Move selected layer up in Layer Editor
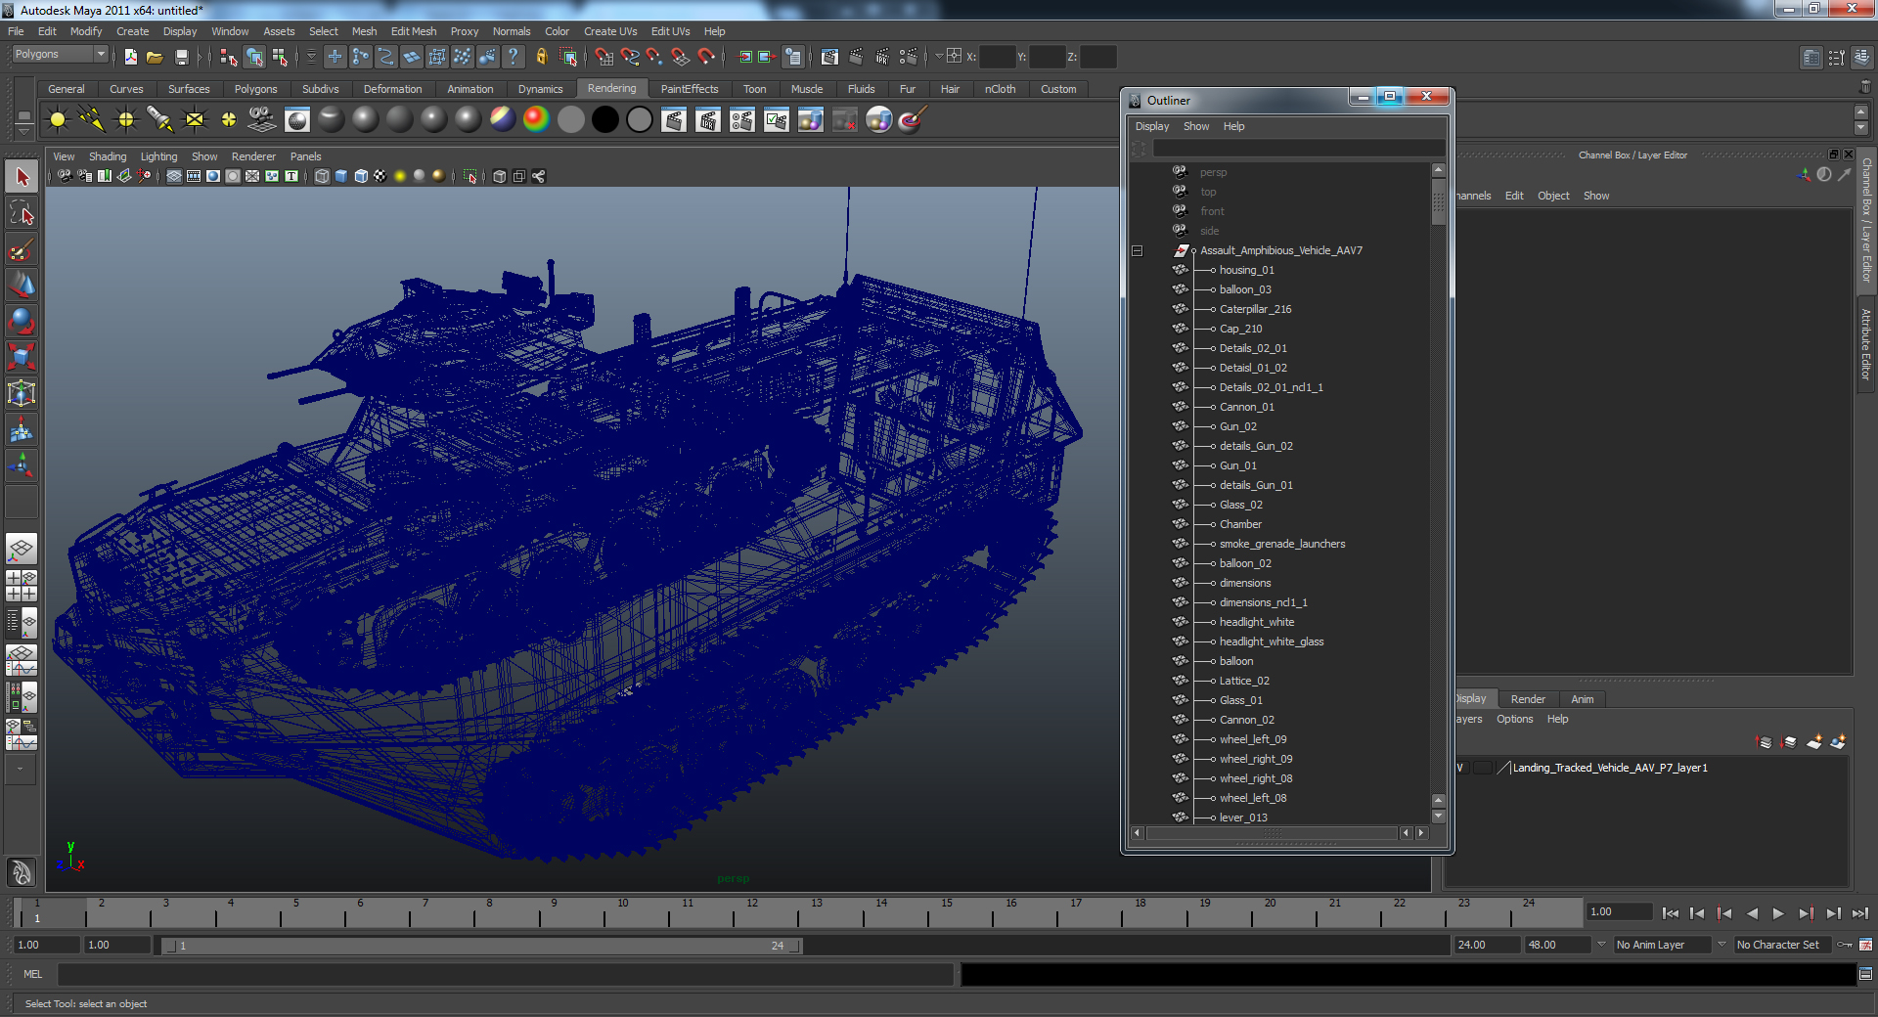Viewport: 1878px width, 1017px height. tap(1765, 742)
